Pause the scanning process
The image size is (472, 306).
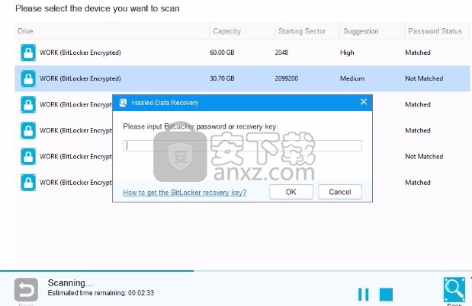[x=363, y=295]
